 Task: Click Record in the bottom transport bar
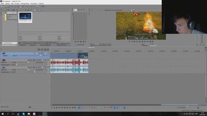click(52, 108)
